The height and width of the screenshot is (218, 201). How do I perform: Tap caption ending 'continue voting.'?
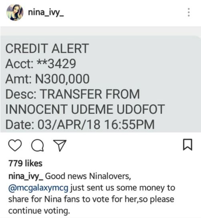tap(39, 211)
